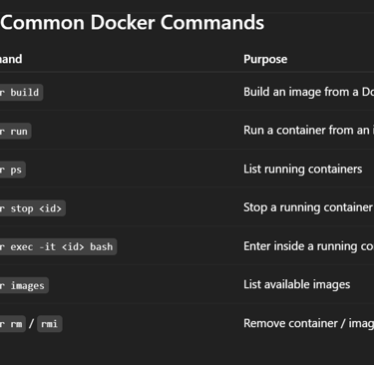This screenshot has width=374, height=365.
Task: Click the exec -it <id> bash snippet
Action: 58,246
